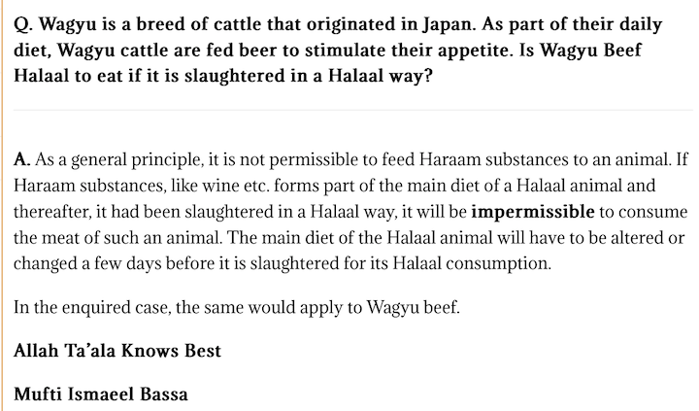Click the horizontal divider below the question

tap(353, 110)
